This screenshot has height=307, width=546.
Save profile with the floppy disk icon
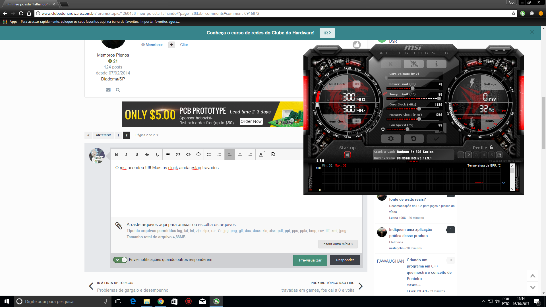tap(499, 155)
